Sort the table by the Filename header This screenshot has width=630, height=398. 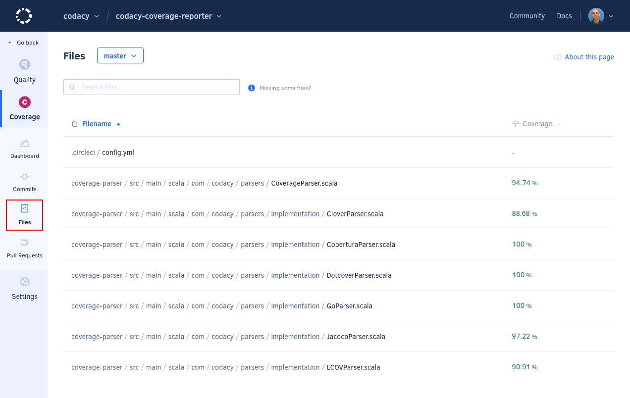[x=97, y=124]
